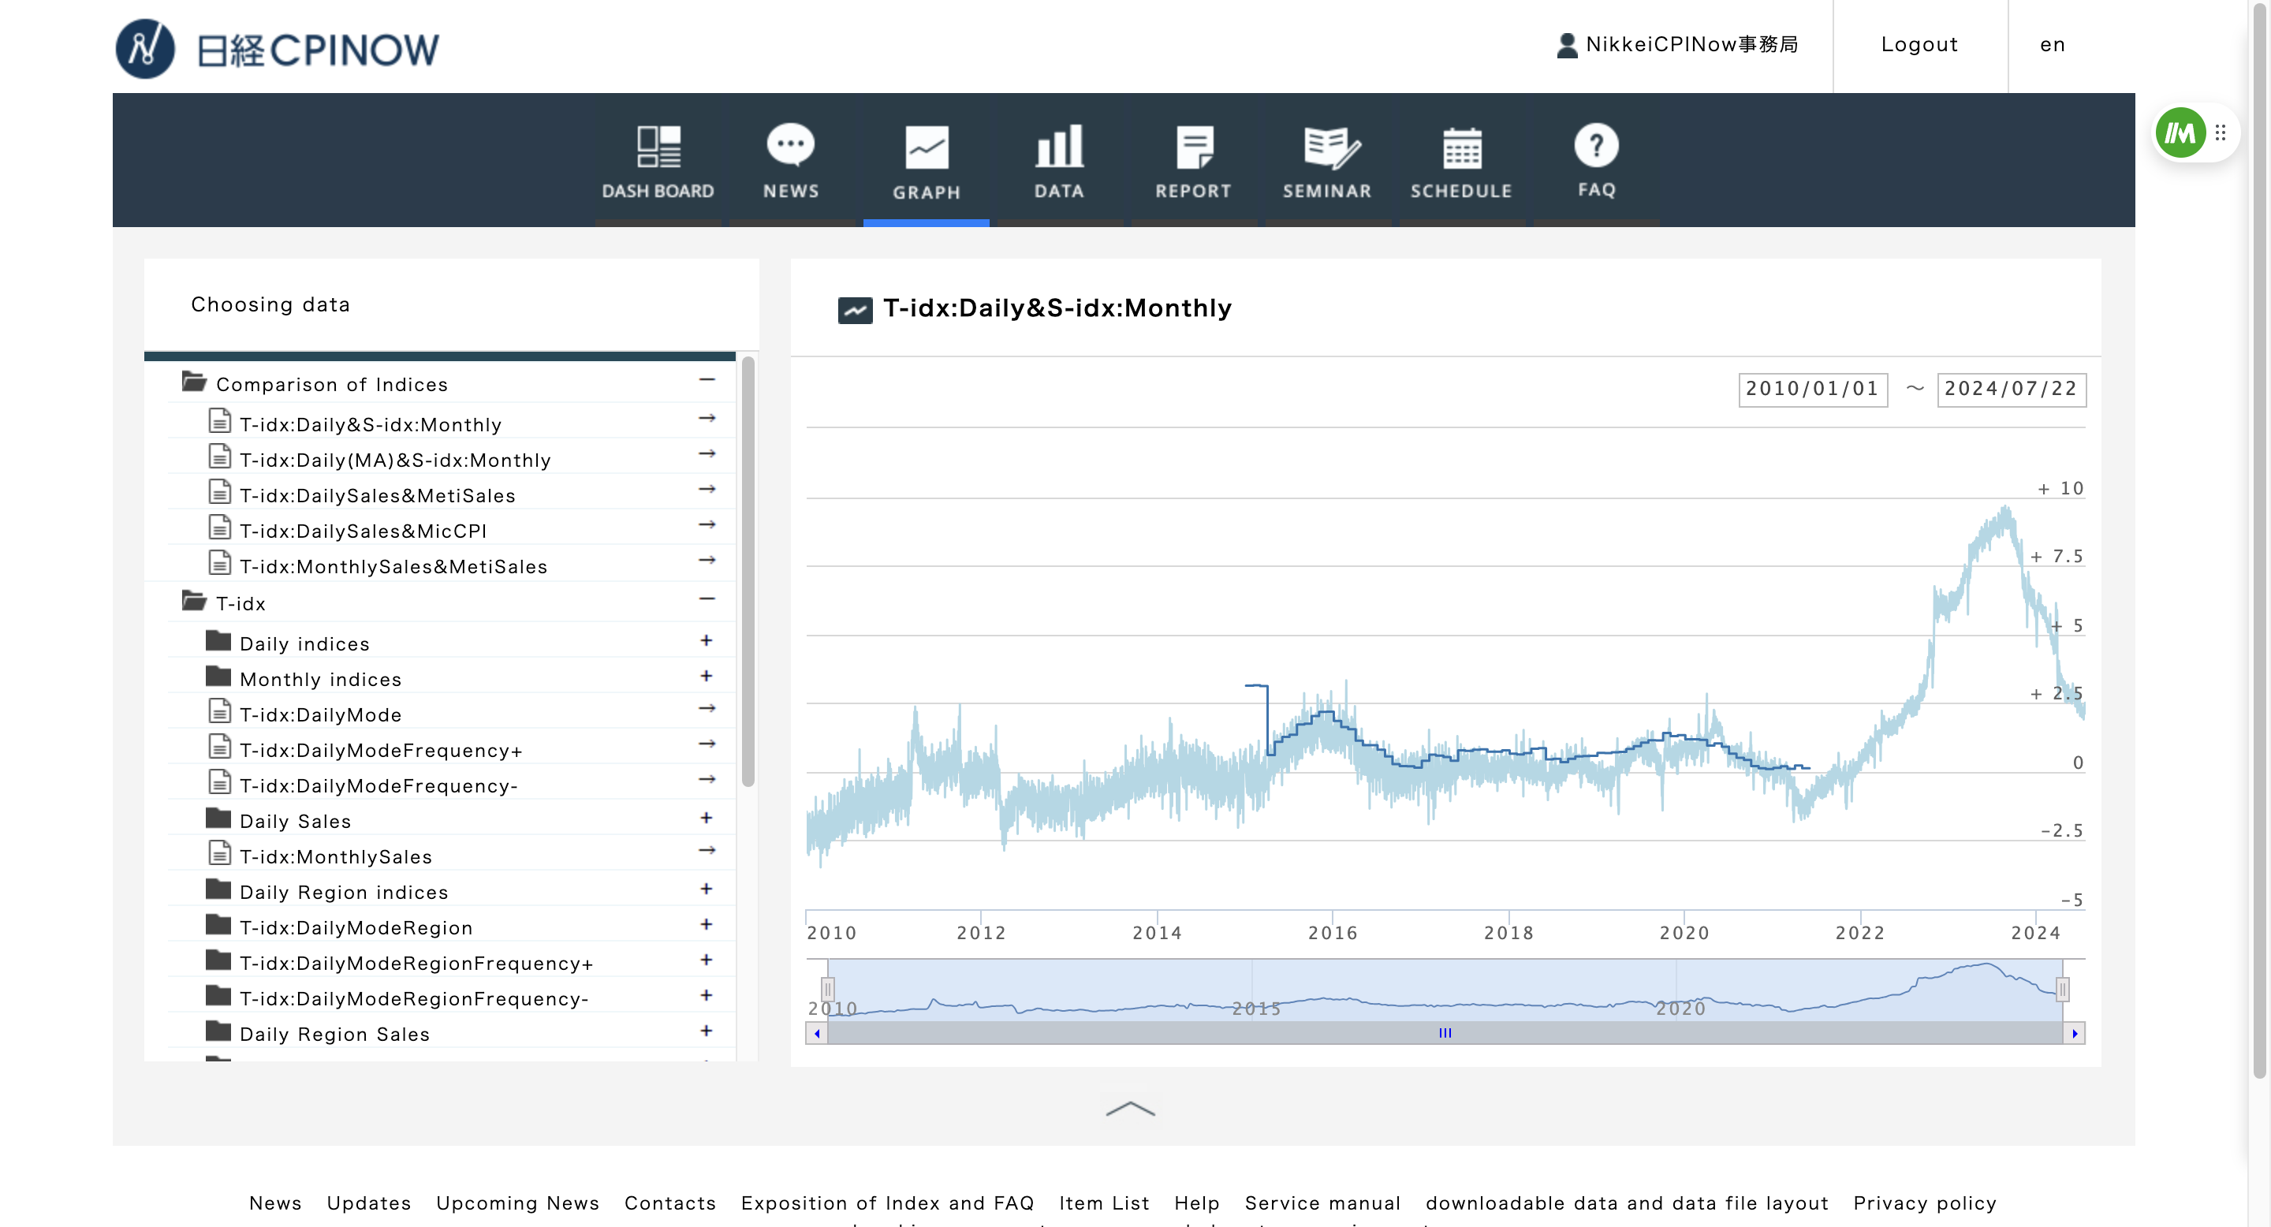The image size is (2271, 1227).
Task: Click the start date field 2010/01/01
Action: [x=1812, y=389]
